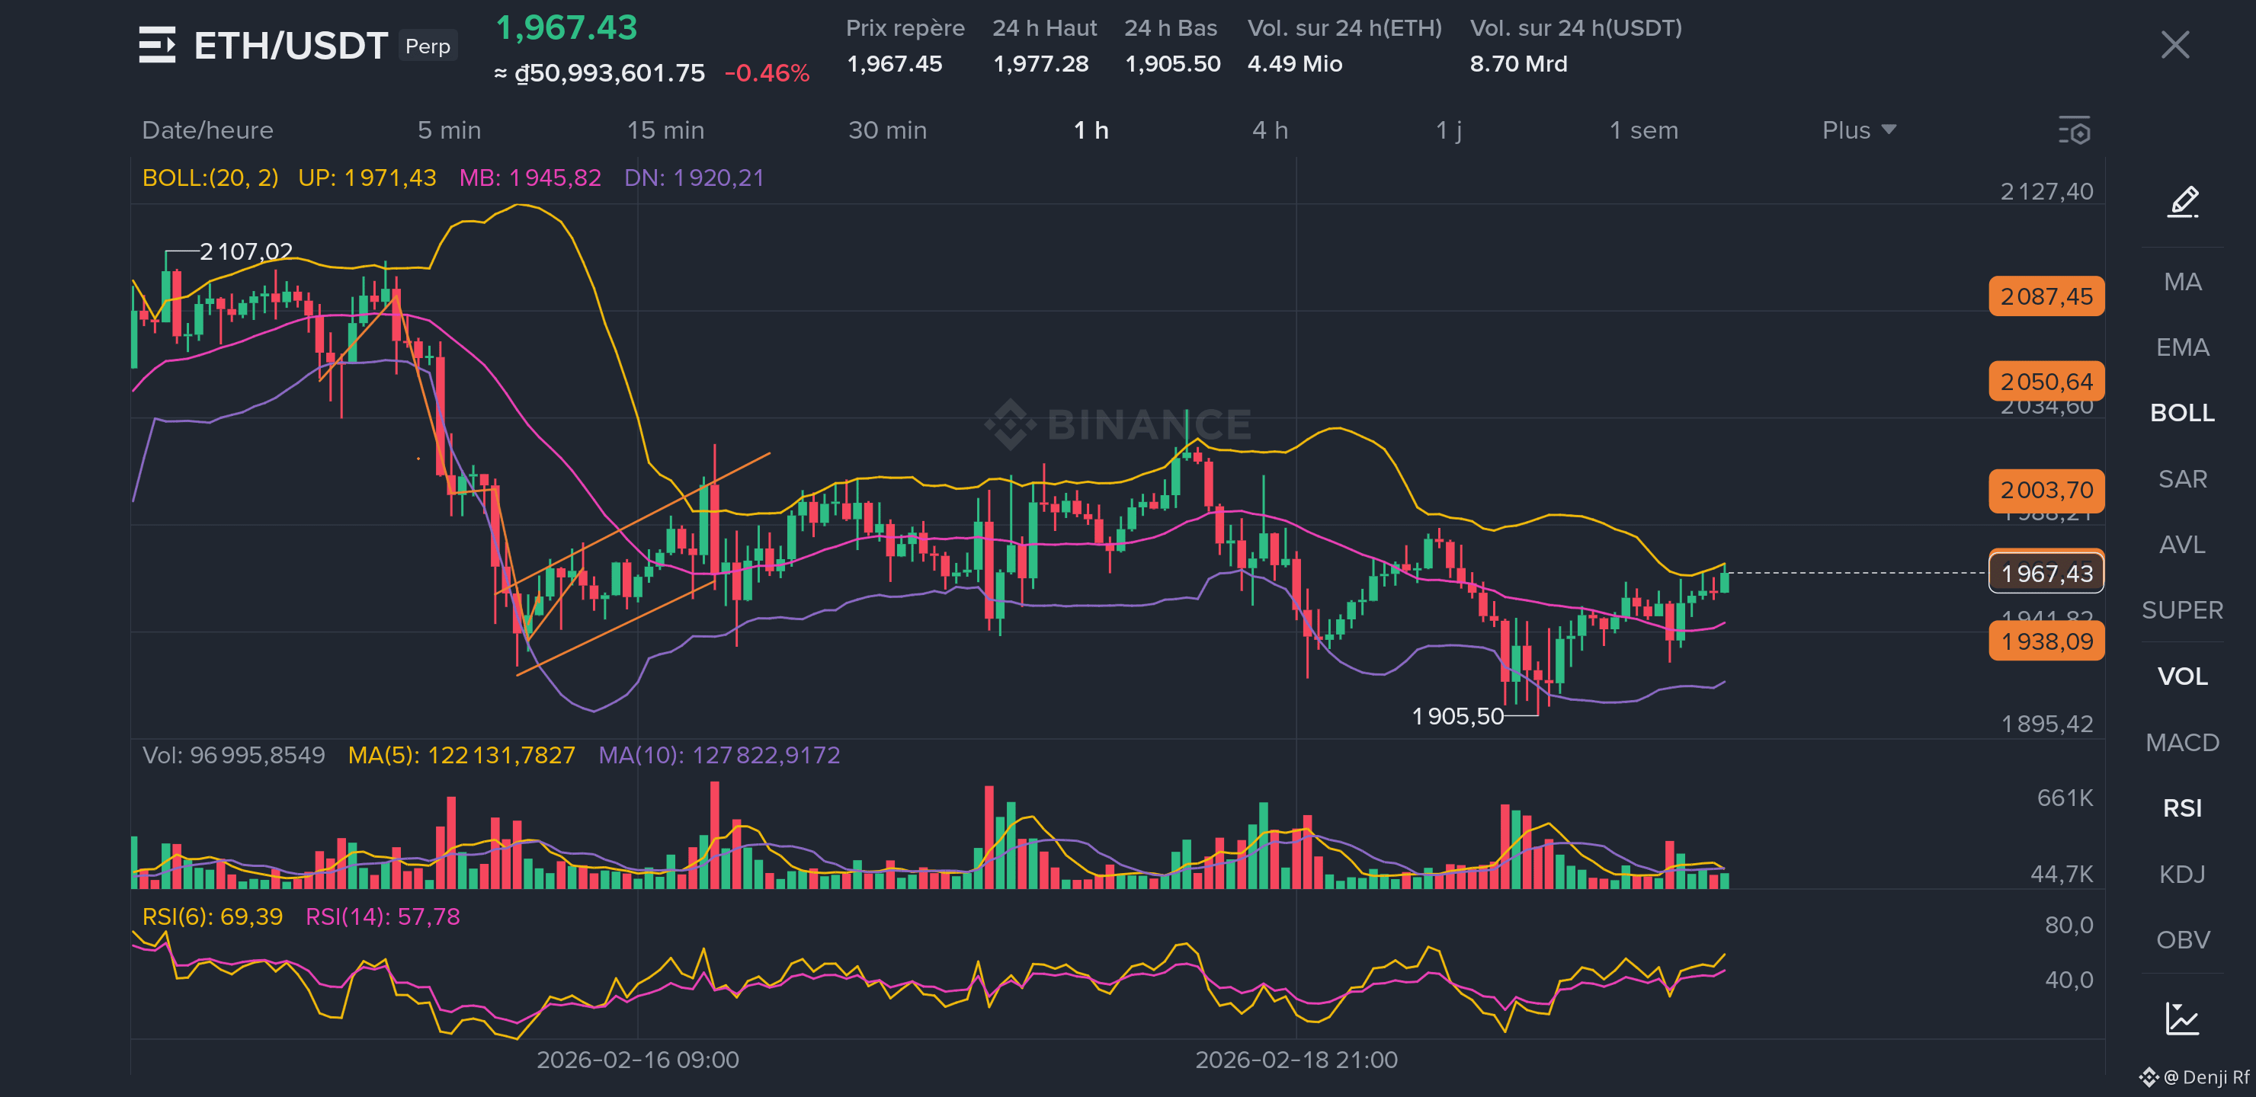Switch to the 5 min timeframe

449,130
